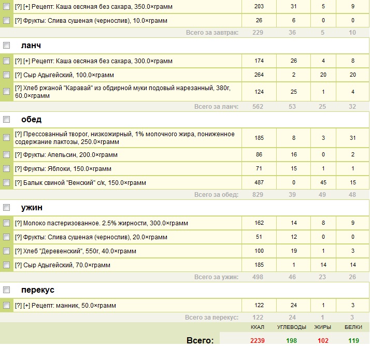Toggle the перекус meal header checkbox

[7, 290]
